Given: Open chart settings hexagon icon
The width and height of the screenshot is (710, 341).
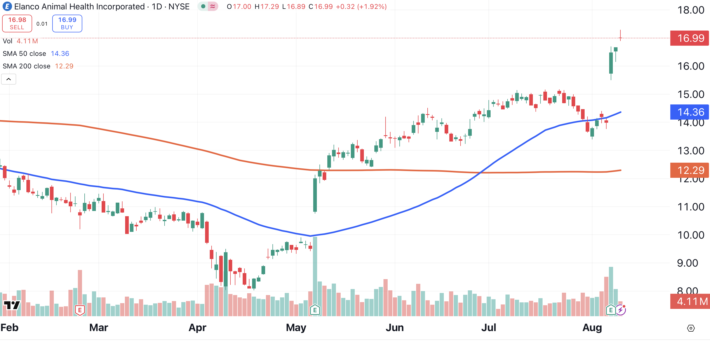Looking at the screenshot, I should (691, 328).
